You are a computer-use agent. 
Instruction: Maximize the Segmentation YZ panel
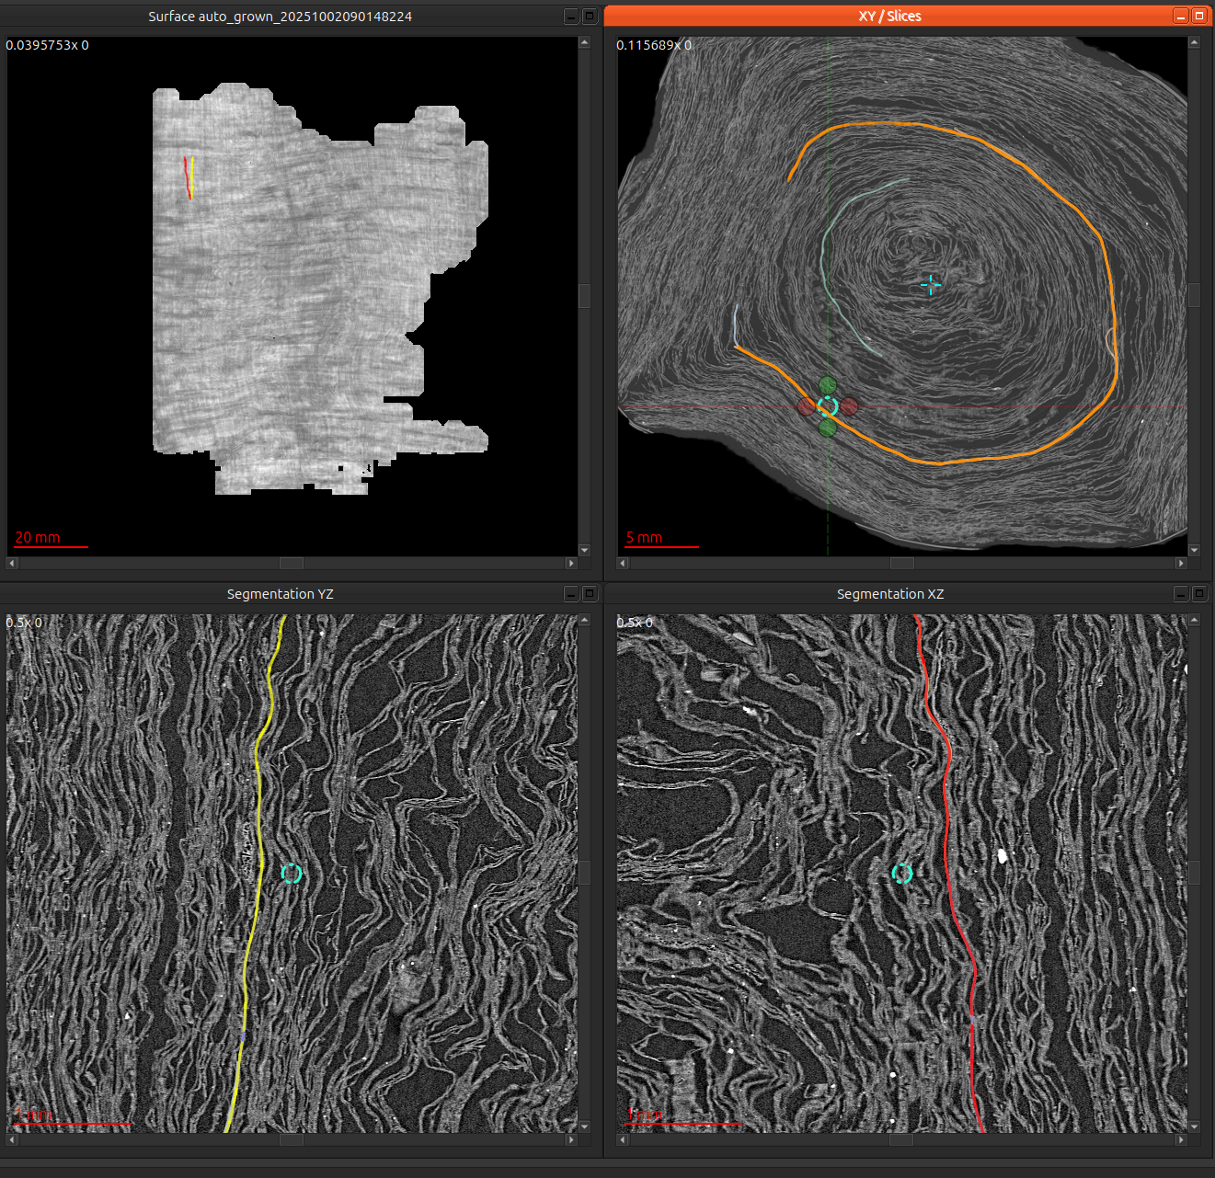(590, 594)
